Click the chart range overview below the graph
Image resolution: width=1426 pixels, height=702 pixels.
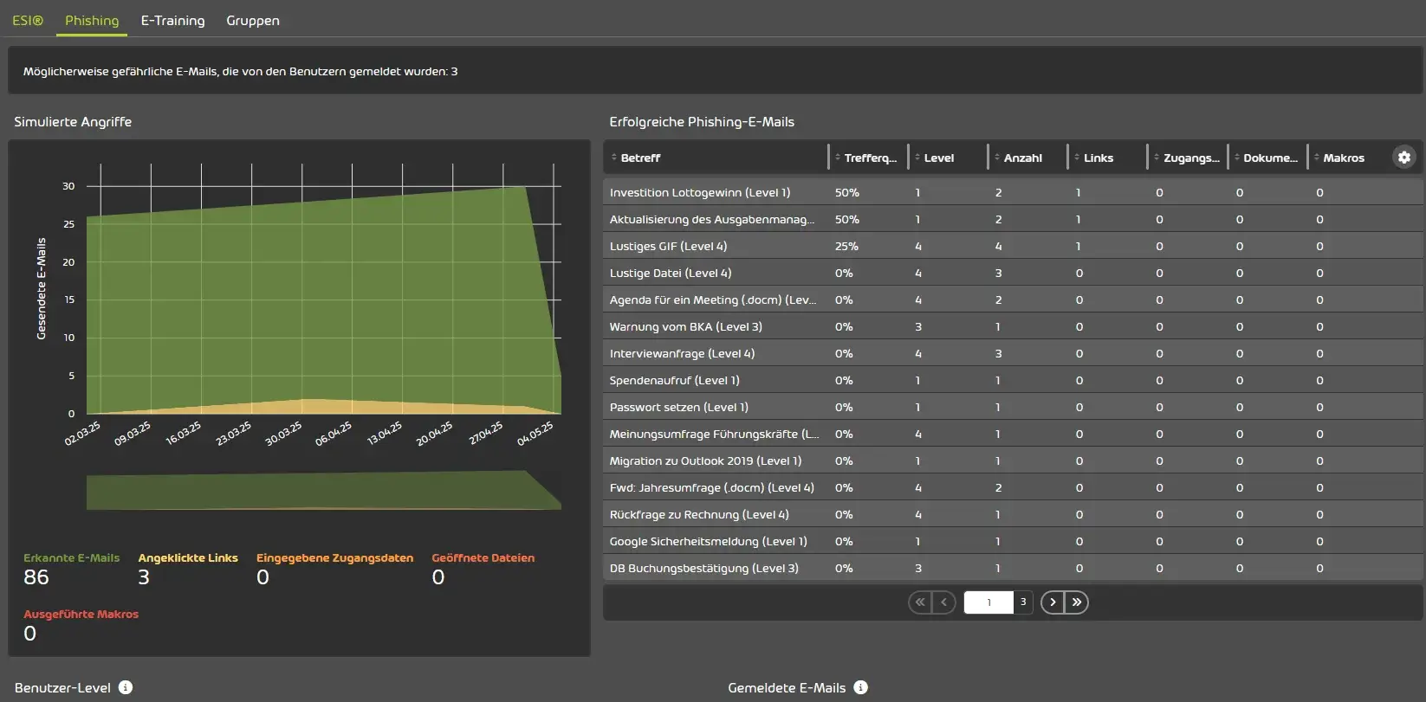point(323,491)
